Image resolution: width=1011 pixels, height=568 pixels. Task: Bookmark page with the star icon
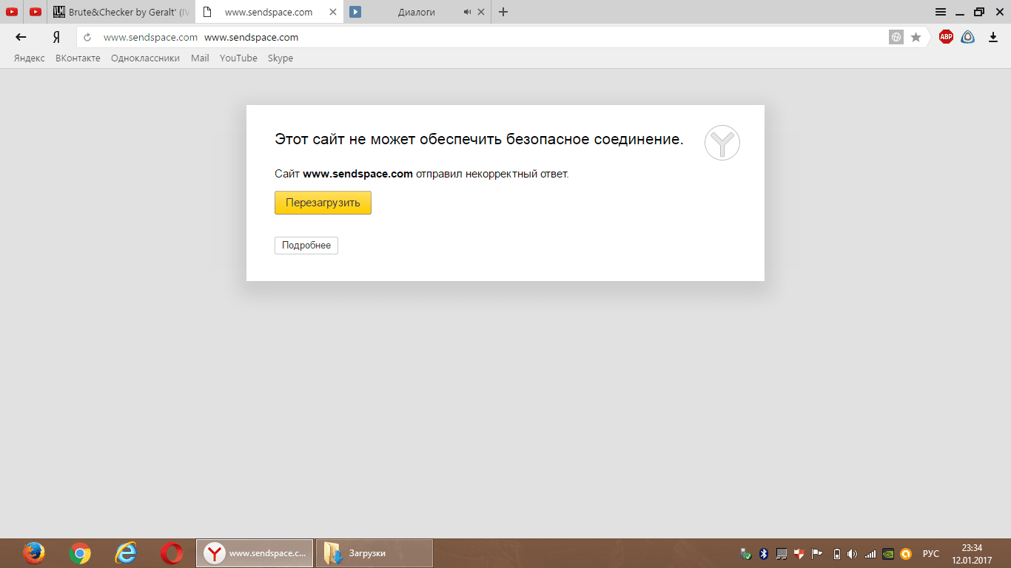(916, 37)
